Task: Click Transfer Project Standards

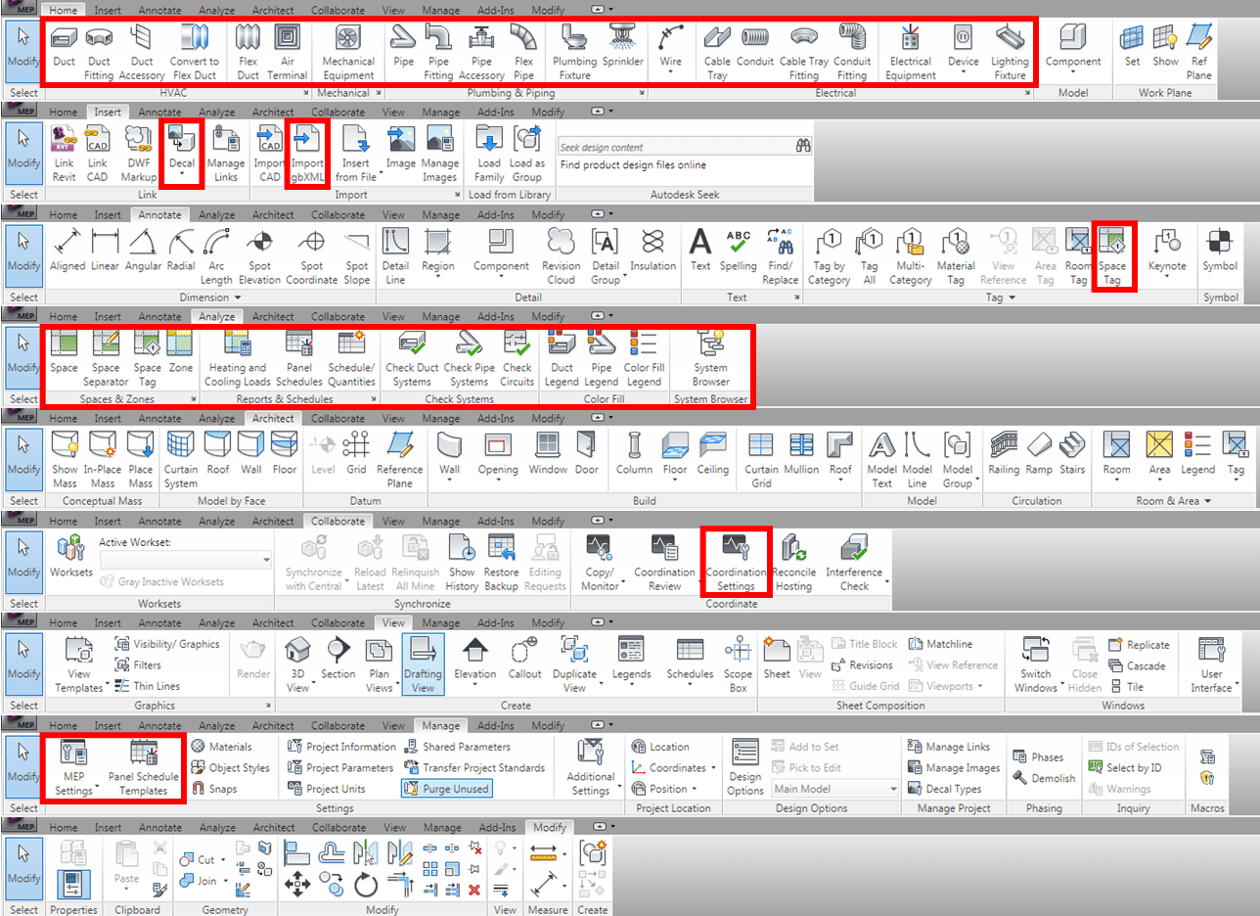Action: click(x=474, y=768)
